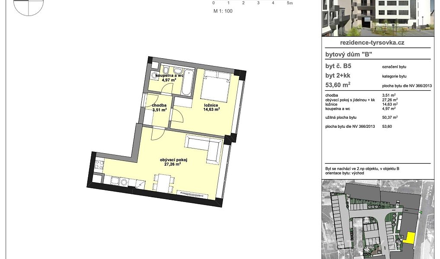This screenshot has width=440, height=259.
Task: Click the 'bytový dům "B"' heading
Action: (x=348, y=54)
